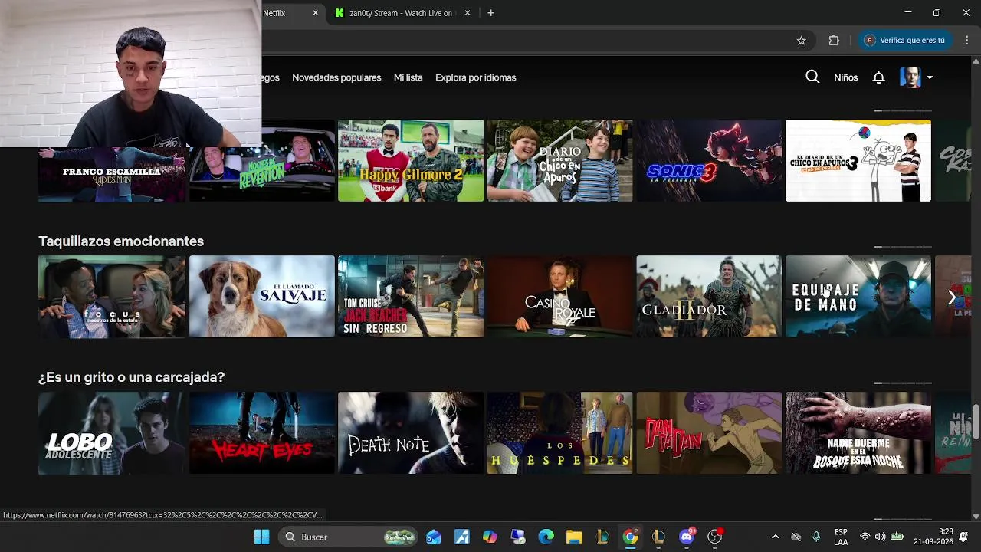
Task: Select the Heart Eyes thumbnail
Action: point(262,433)
